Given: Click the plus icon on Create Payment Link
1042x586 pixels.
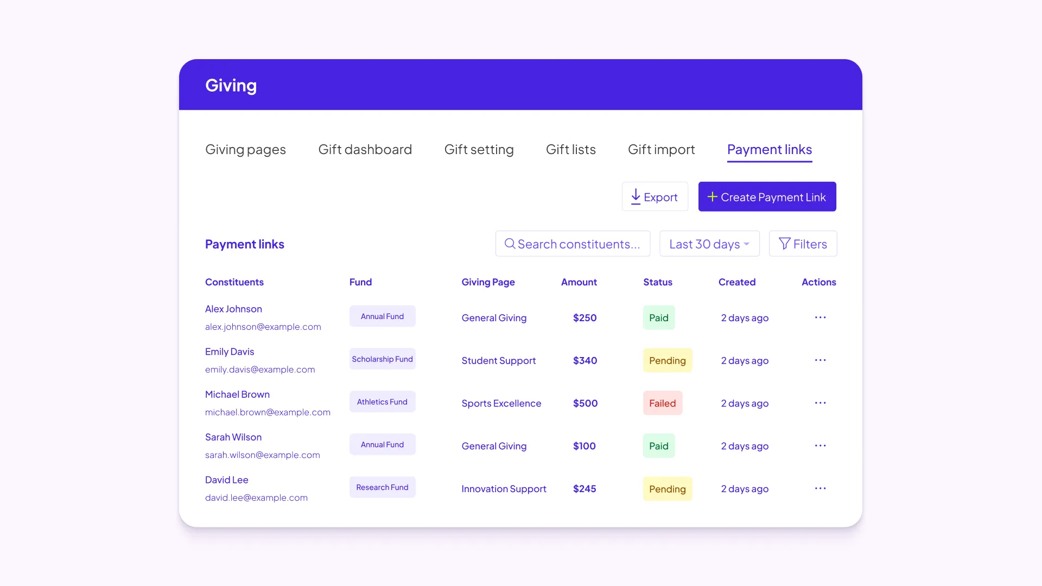Looking at the screenshot, I should pyautogui.click(x=712, y=196).
